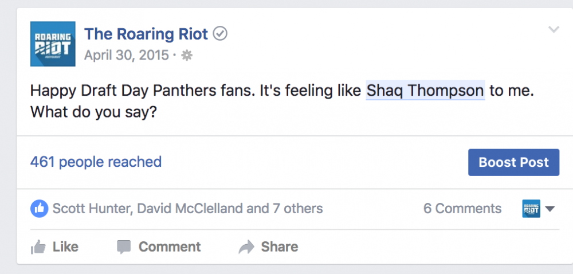The image size is (573, 274).
Task: Click the Roaring Riot profile picture
Action: (x=52, y=44)
